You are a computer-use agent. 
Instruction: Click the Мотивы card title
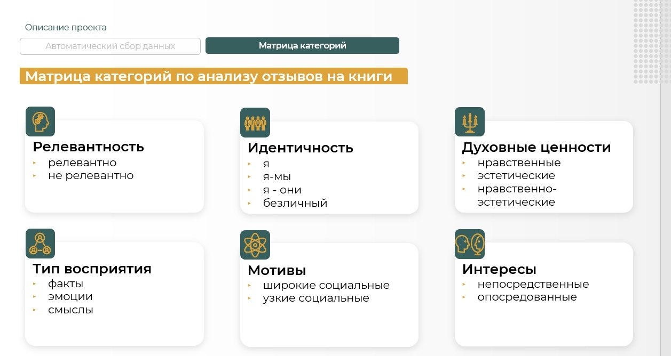[x=277, y=270]
